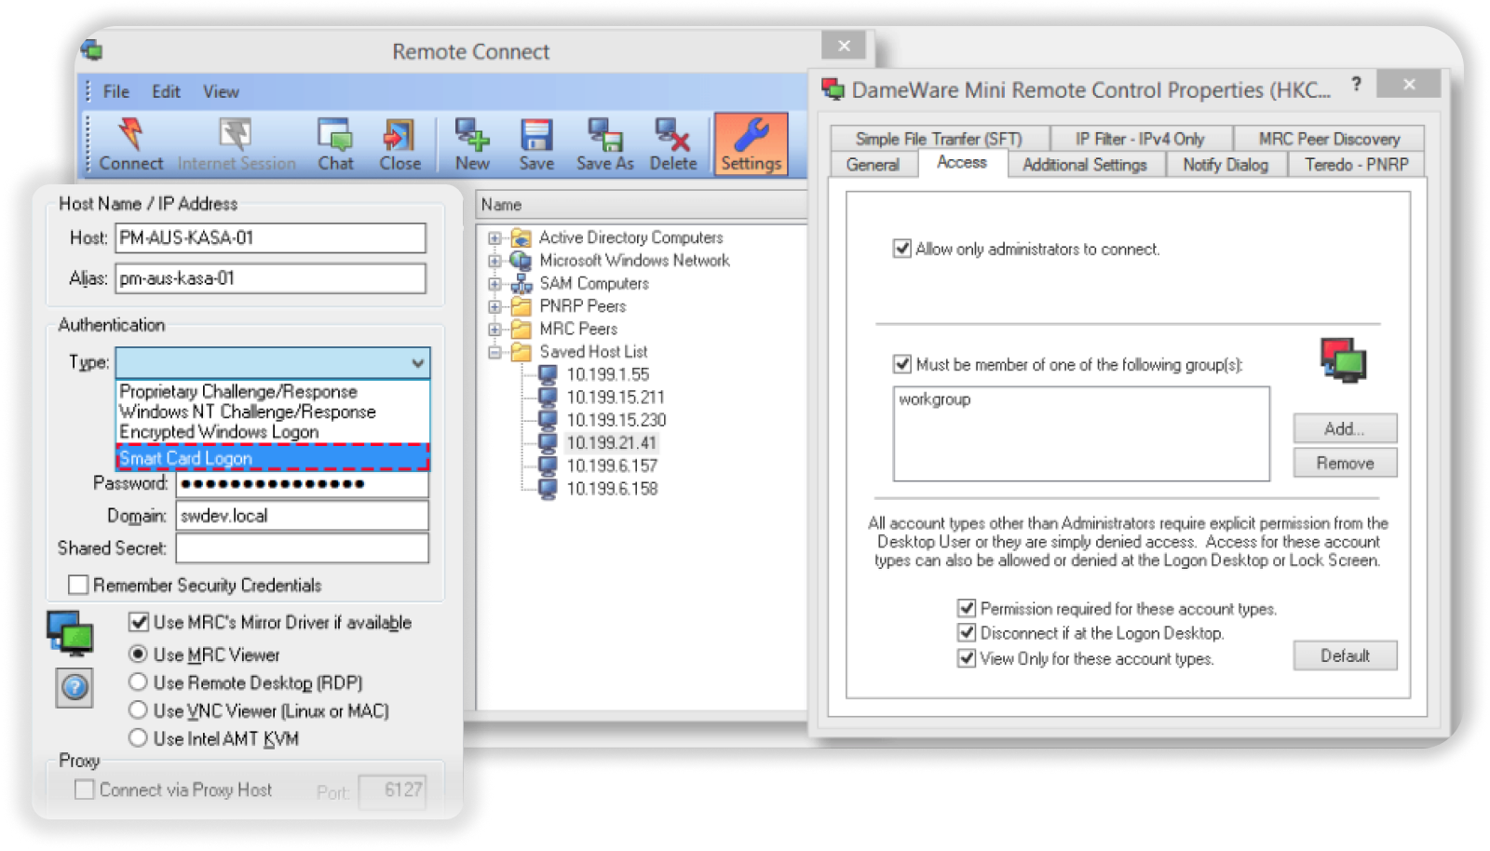
Task: Click computer icon beside 10.199.15.230
Action: coord(549,420)
